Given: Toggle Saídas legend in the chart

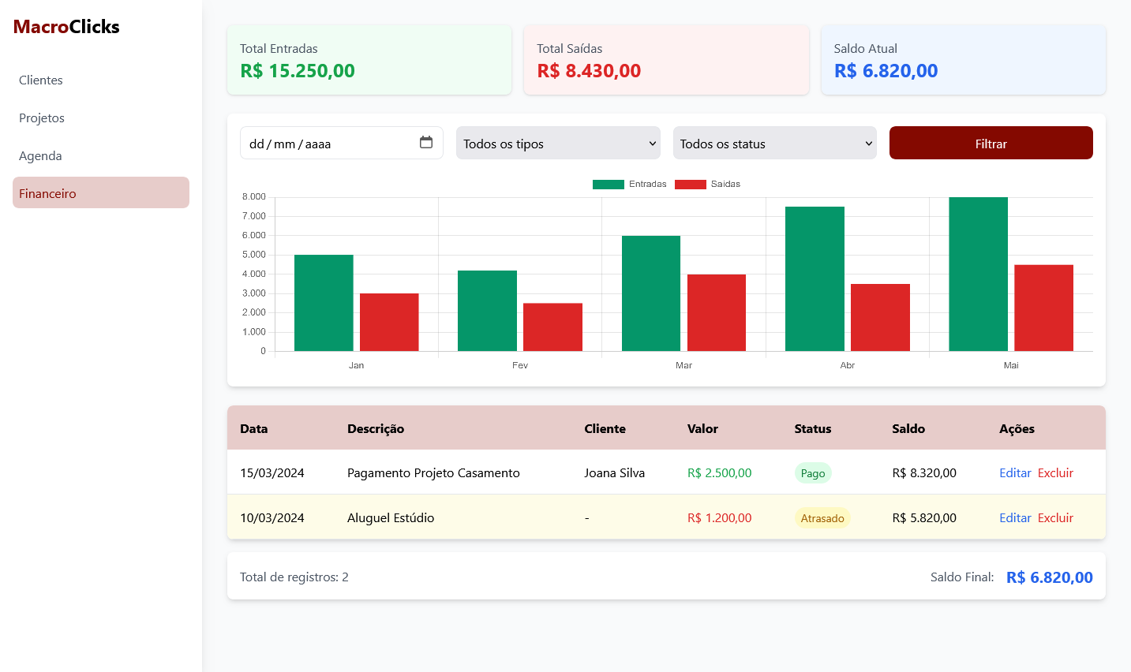Looking at the screenshot, I should (x=707, y=184).
